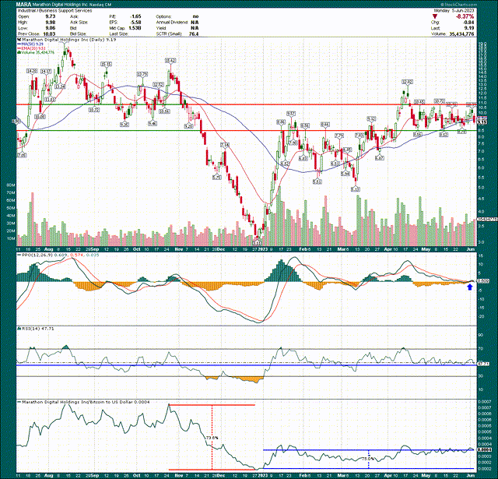
Task: Click the Apr label on the ratio panel date axis
Action: pos(388,476)
